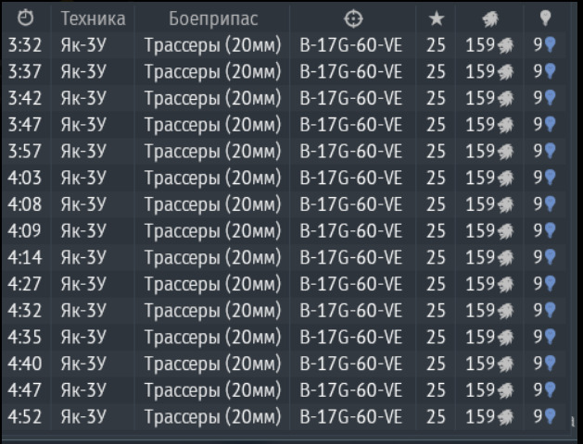The width and height of the screenshot is (583, 444).
Task: Select the 3:37 battle log row
Action: click(278, 68)
